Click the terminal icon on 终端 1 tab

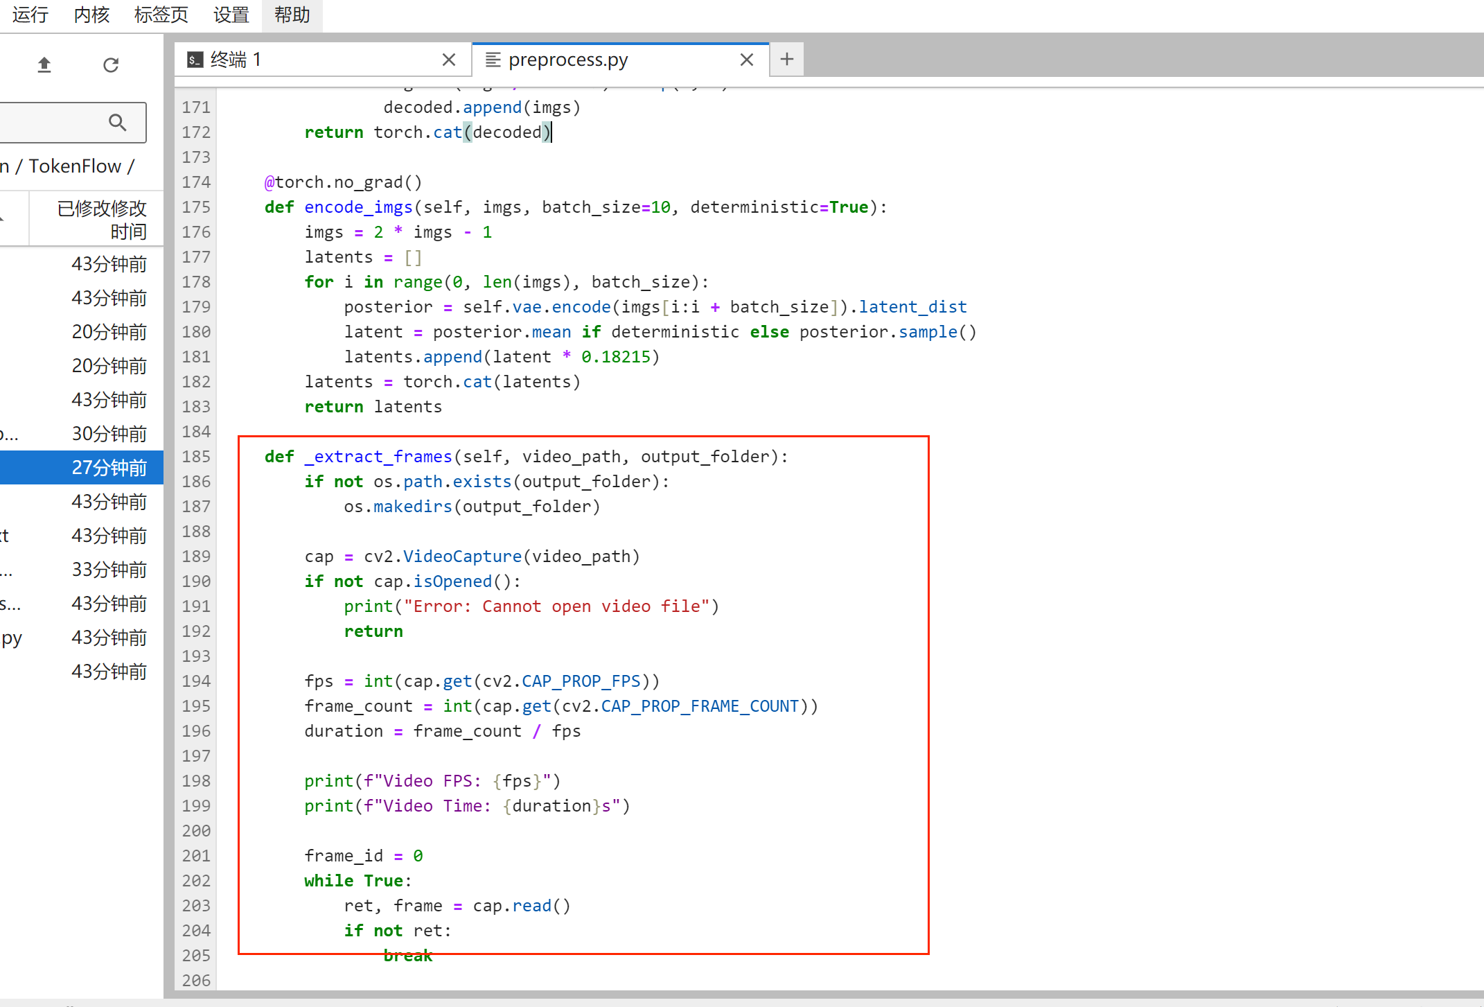click(x=195, y=60)
